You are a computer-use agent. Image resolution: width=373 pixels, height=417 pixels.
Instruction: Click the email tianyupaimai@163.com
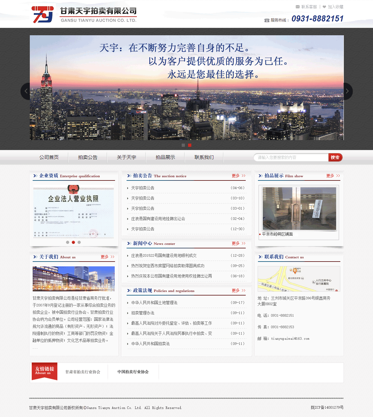click(x=290, y=338)
